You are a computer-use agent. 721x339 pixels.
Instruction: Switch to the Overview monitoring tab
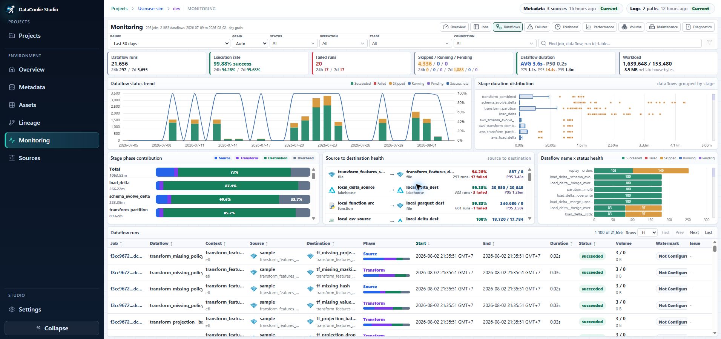454,27
